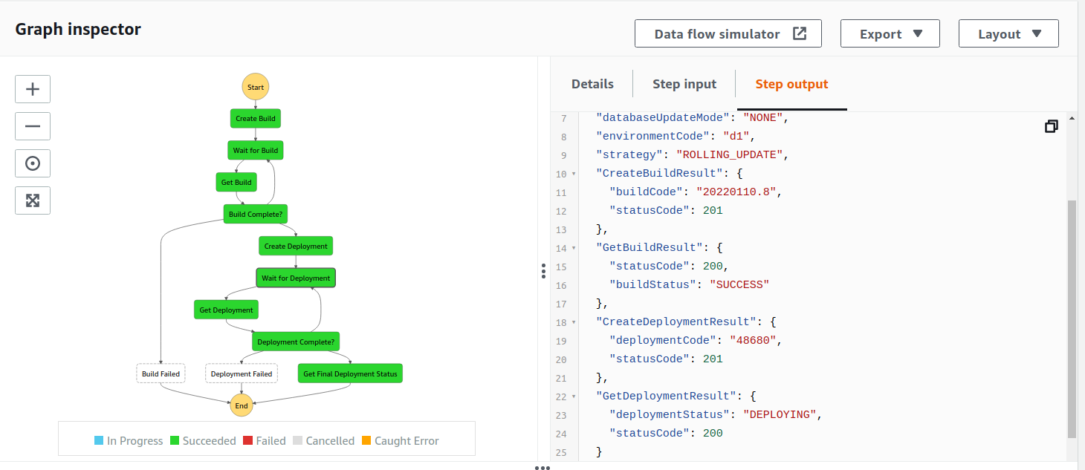Zoom out of the workflow graph
The image size is (1085, 470).
coord(32,126)
